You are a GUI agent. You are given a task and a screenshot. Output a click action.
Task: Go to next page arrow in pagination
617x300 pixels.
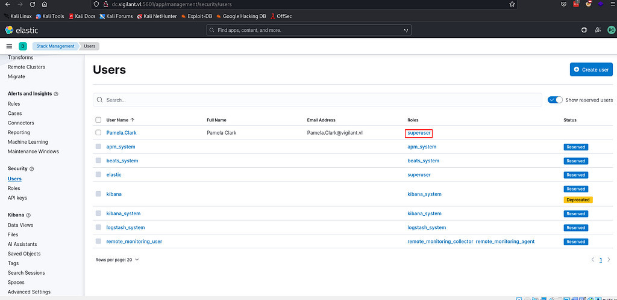pyautogui.click(x=609, y=260)
